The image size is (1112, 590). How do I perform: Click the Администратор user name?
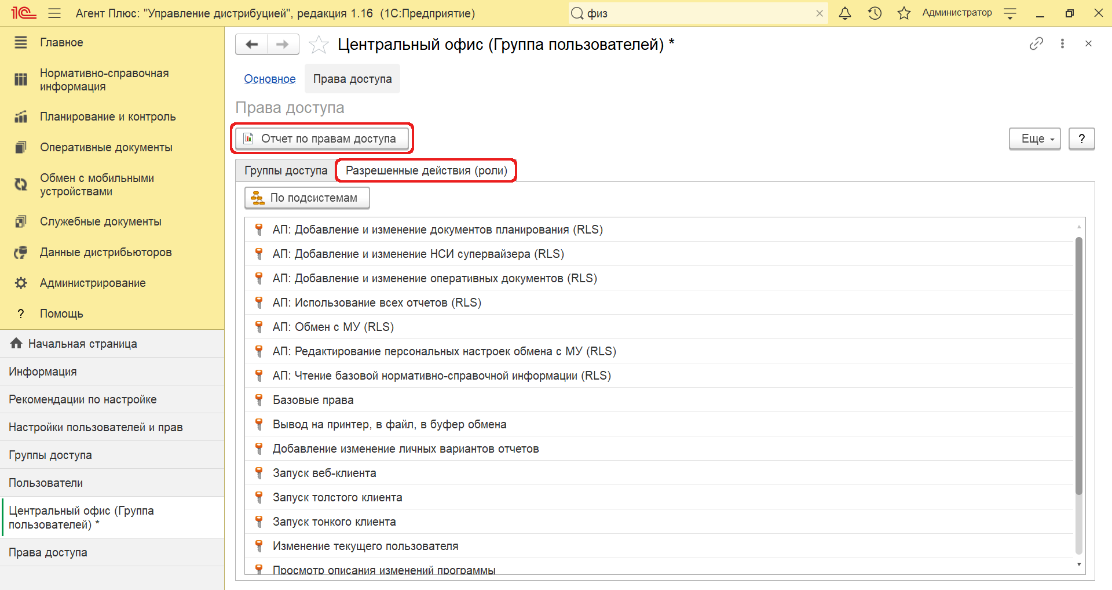click(957, 13)
